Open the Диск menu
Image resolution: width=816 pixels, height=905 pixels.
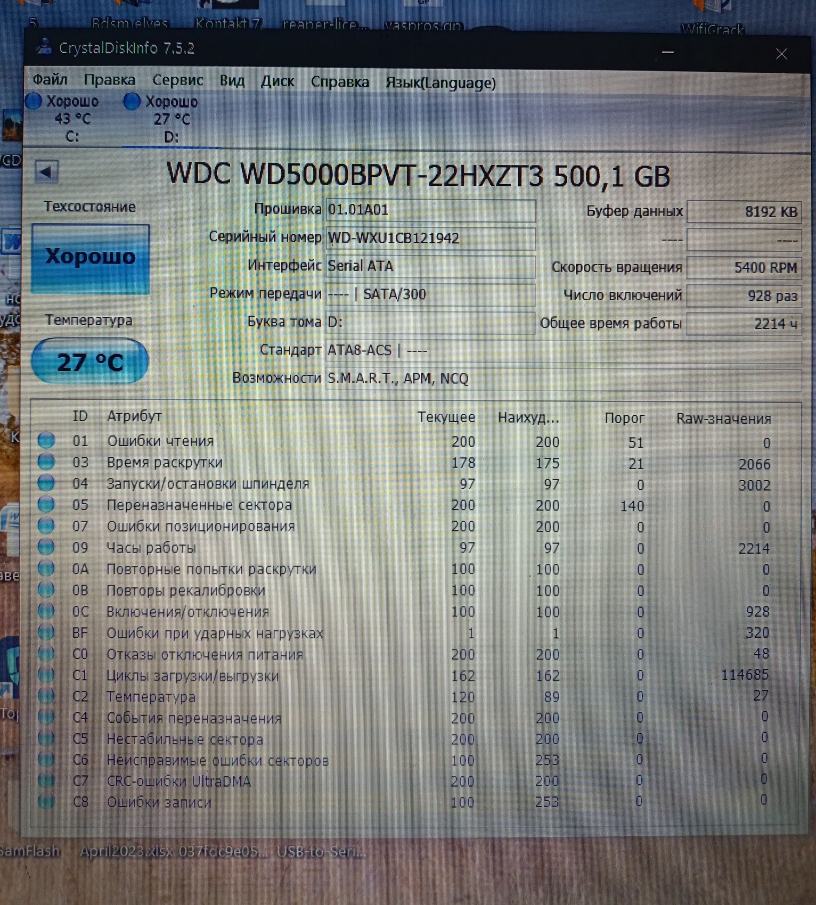tap(278, 81)
